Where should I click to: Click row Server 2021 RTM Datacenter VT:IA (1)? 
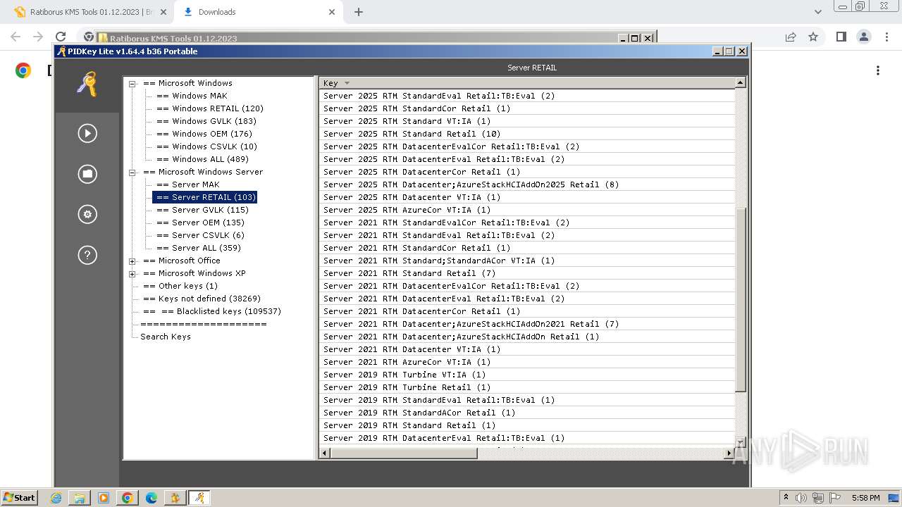(527, 349)
